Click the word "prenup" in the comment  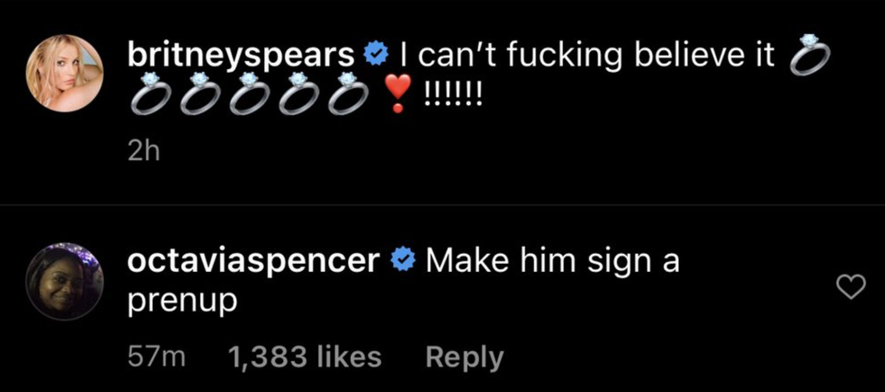182,300
